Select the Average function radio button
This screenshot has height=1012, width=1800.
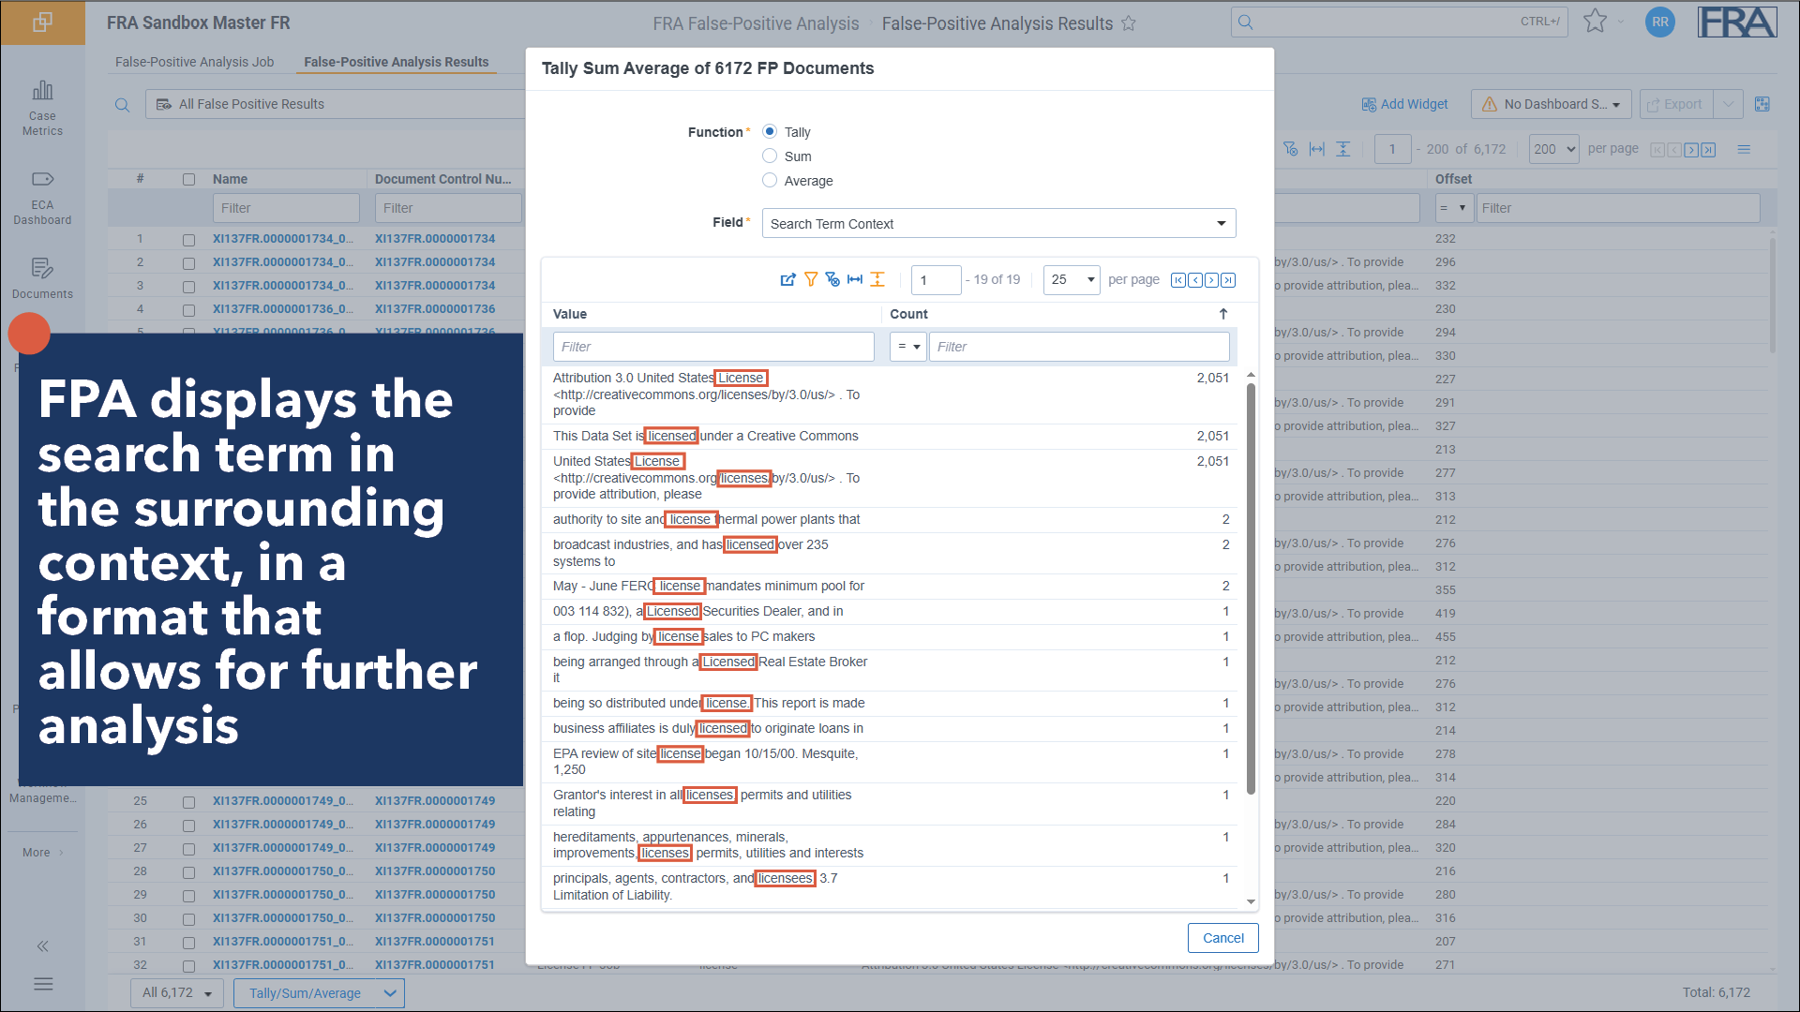(x=770, y=180)
